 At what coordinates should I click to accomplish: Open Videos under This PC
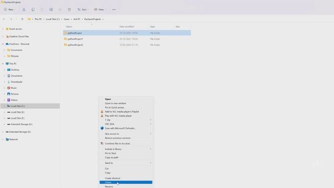pos(14,100)
